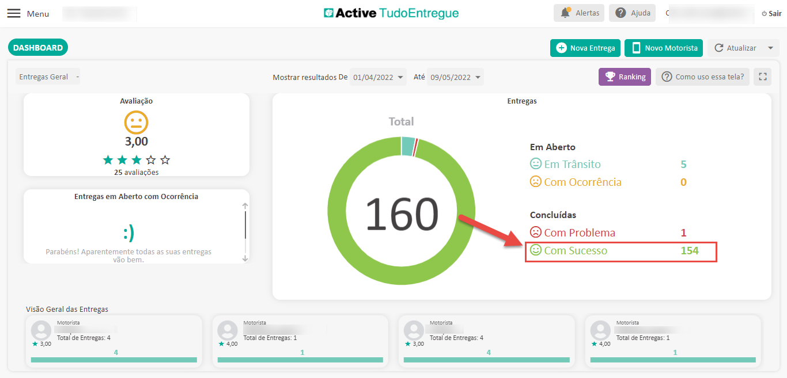Open the Entregas Geral view selector
This screenshot has width=787, height=378.
48,77
